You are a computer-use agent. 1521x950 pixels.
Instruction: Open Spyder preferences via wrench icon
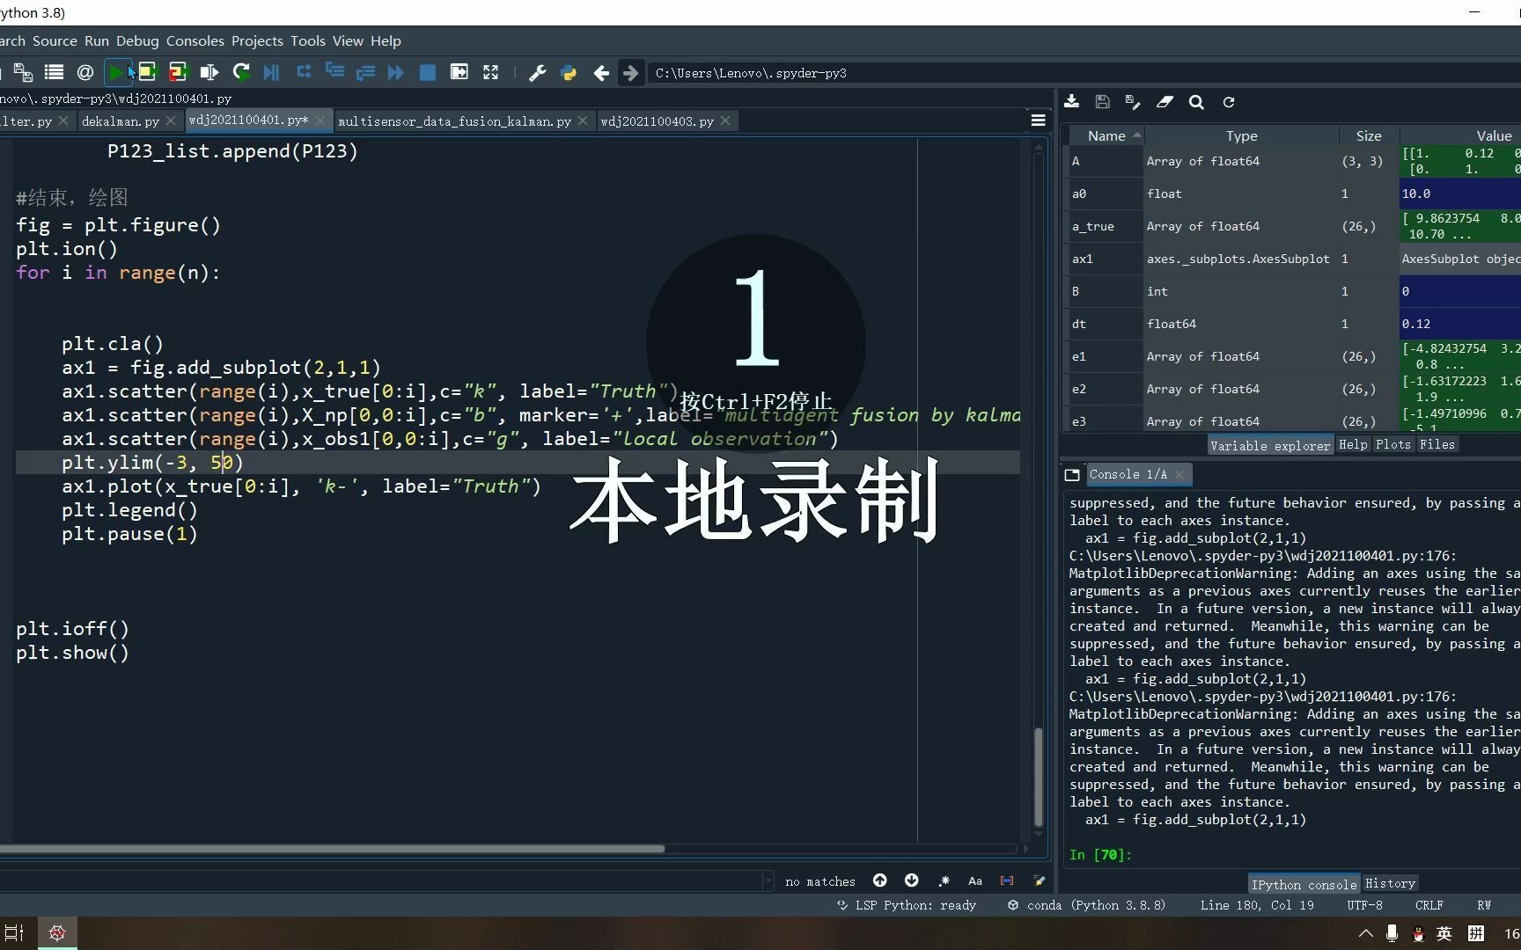tap(537, 72)
